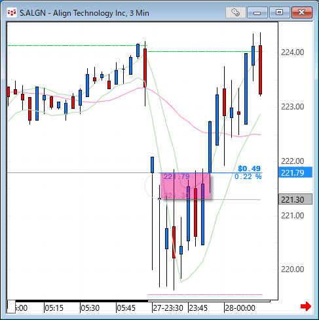319x320 pixels.
Task: Maximize the S.ALGN chart window
Action: 279,12
